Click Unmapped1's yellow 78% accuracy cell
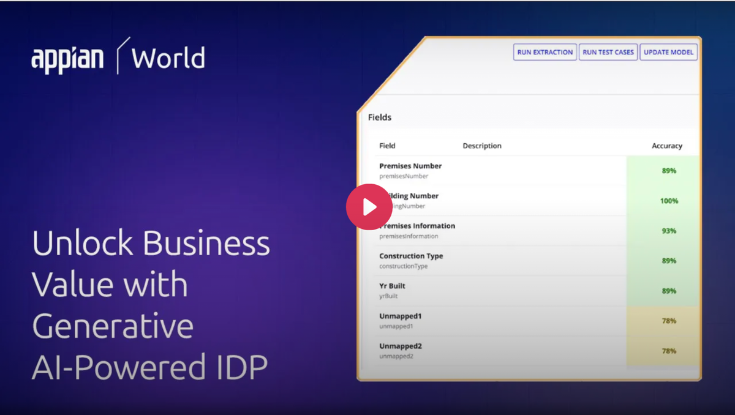This screenshot has height=415, width=735. coord(668,321)
